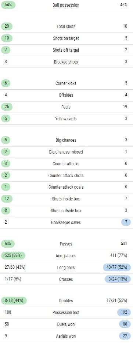Click the Yellow cards label
This screenshot has height=344, width=133.
pos(66,119)
